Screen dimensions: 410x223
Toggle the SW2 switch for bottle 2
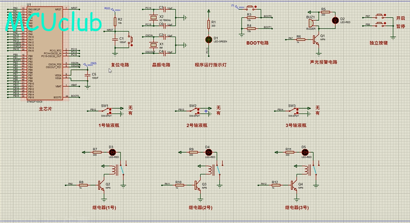pyautogui.click(x=195, y=110)
